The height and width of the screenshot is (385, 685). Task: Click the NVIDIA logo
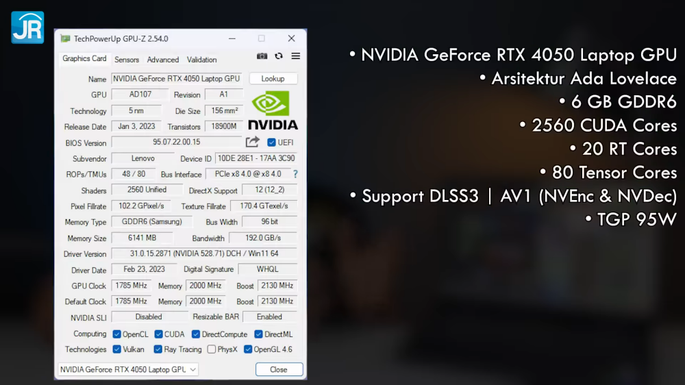click(x=273, y=111)
